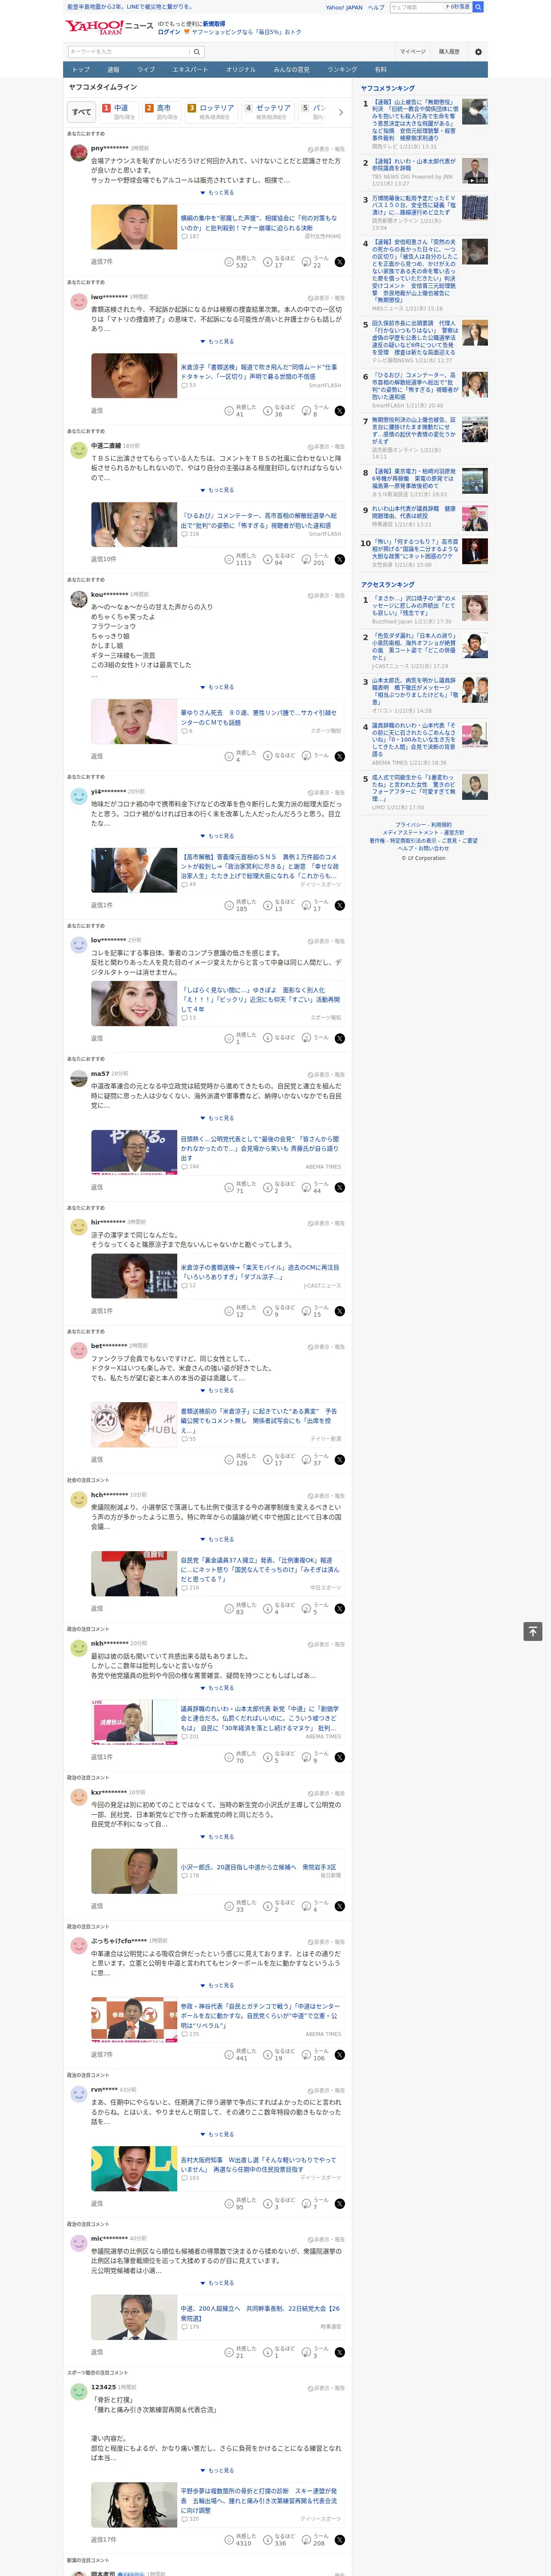
Task: Show next topics with carousel arrow
Action: tap(340, 113)
